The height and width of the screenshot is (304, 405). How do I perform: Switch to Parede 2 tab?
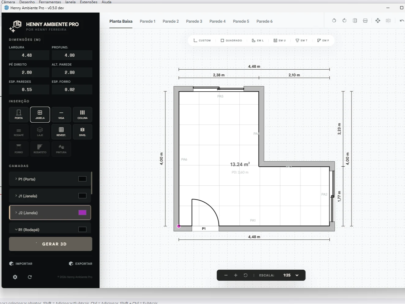171,21
